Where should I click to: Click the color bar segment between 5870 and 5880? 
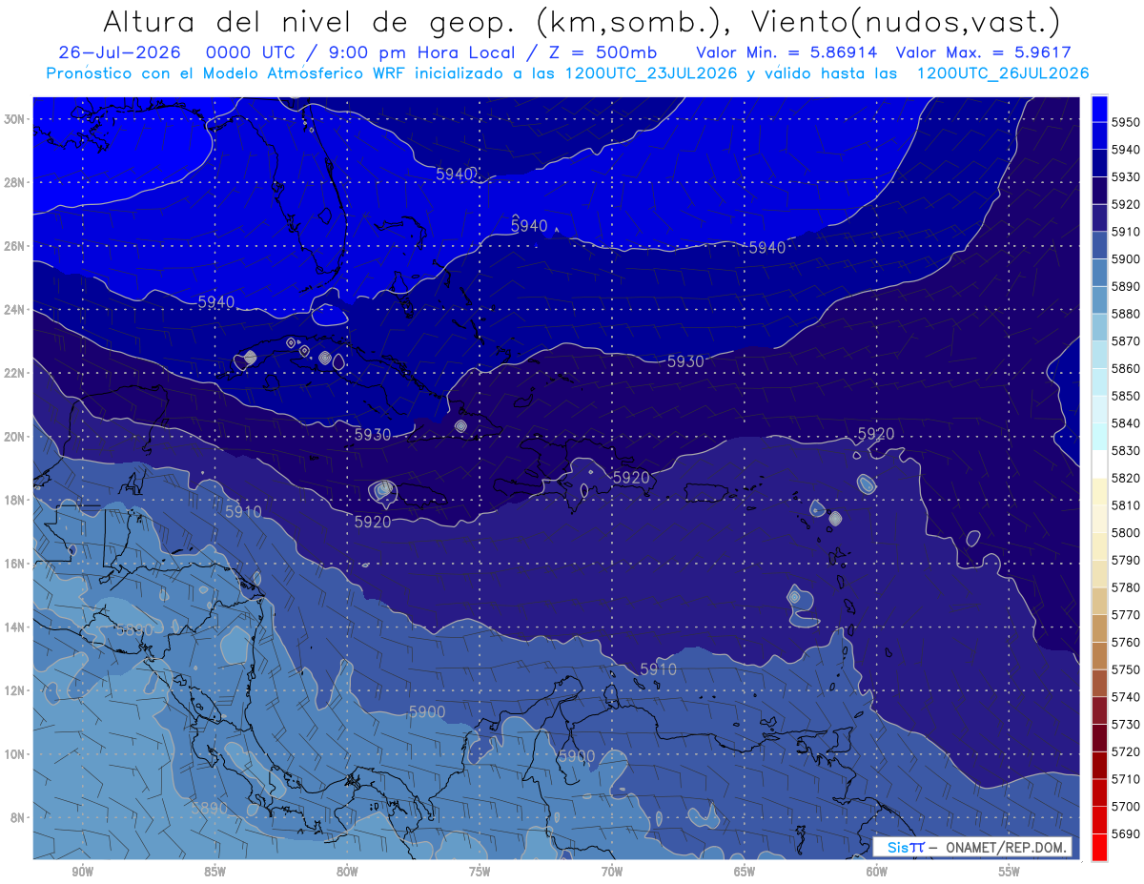1099,327
